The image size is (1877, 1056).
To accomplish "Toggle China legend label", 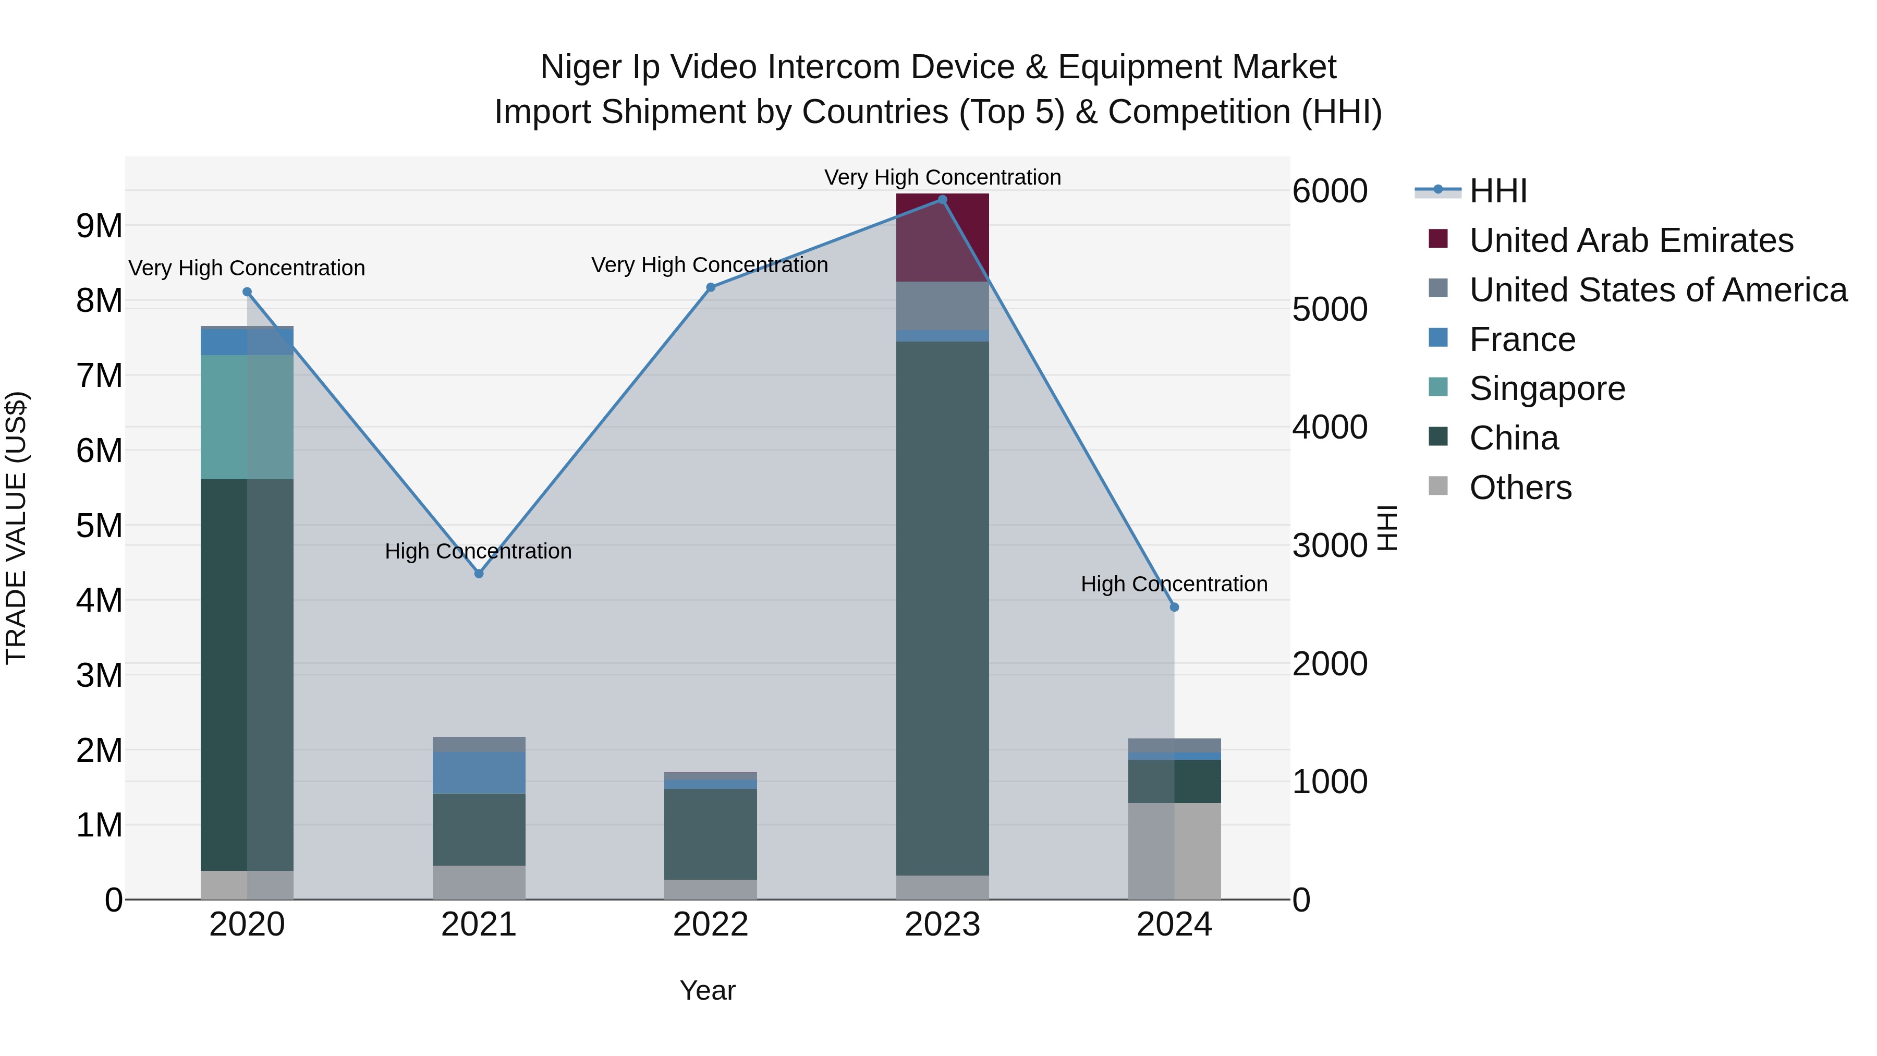I will coord(1514,438).
